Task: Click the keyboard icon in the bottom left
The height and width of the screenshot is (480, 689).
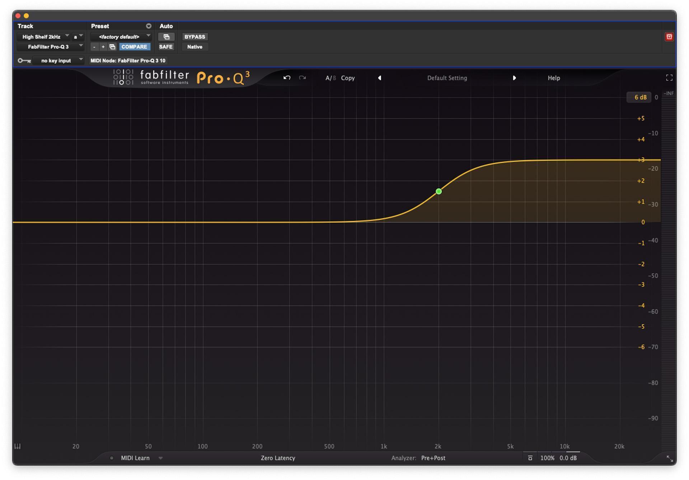Action: click(x=17, y=446)
